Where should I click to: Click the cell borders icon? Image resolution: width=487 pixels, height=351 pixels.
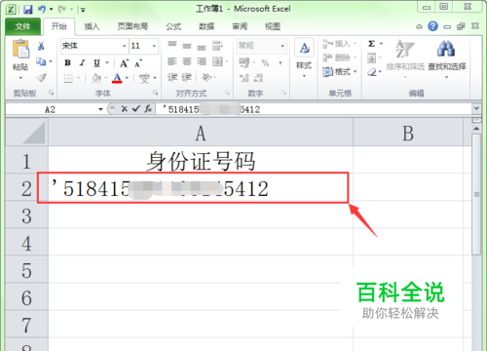68,78
